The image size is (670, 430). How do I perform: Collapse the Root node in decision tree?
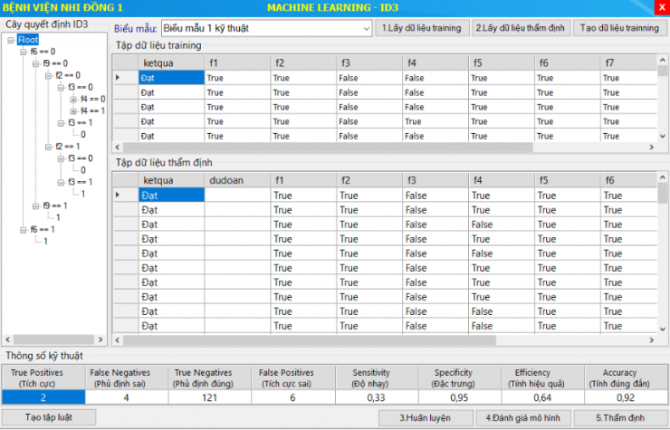tap(10, 40)
